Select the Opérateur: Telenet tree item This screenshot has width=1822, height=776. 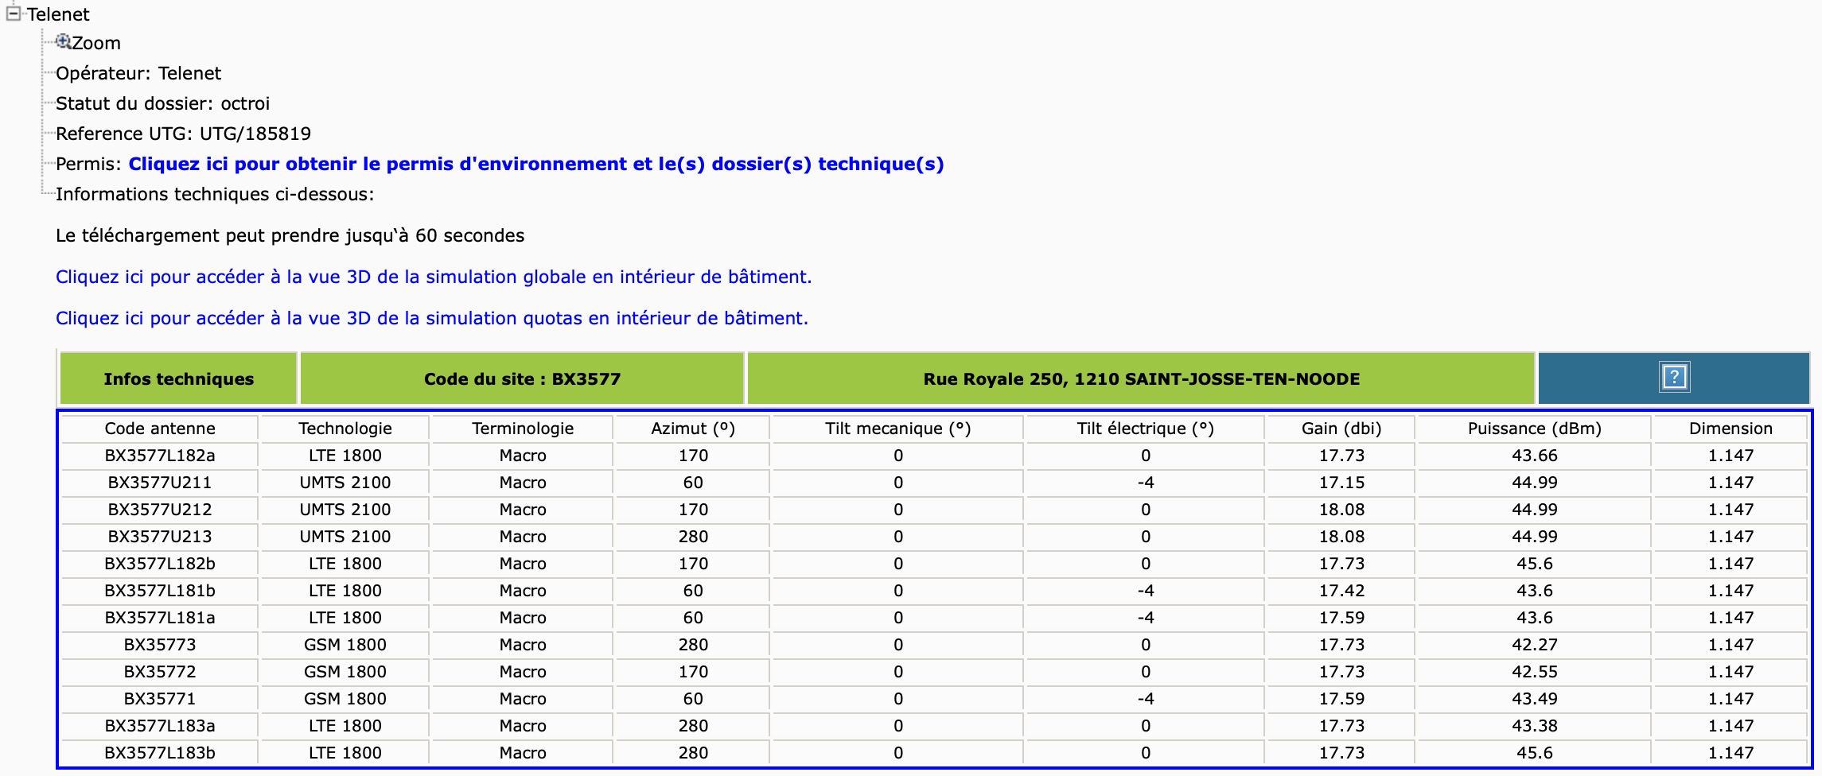coord(138,73)
